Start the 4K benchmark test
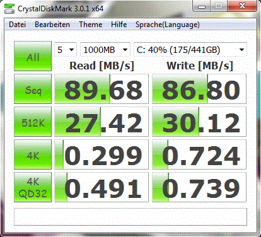The image size is (261, 237). (33, 154)
